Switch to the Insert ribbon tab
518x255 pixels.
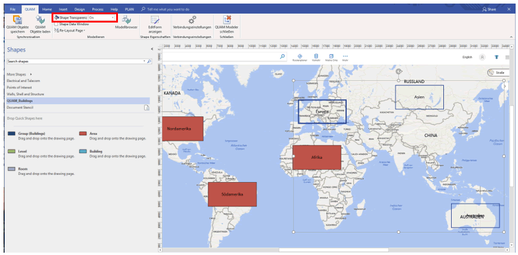63,9
